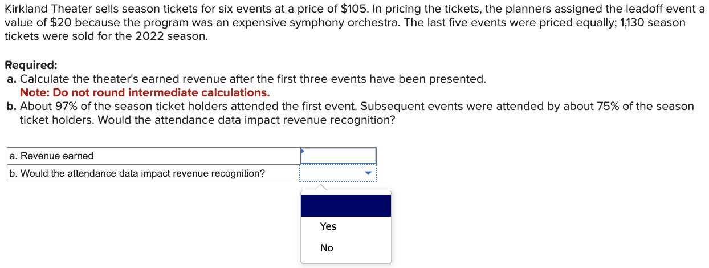Click the Revenue earned input field
This screenshot has height=268, width=709.
pyautogui.click(x=339, y=156)
